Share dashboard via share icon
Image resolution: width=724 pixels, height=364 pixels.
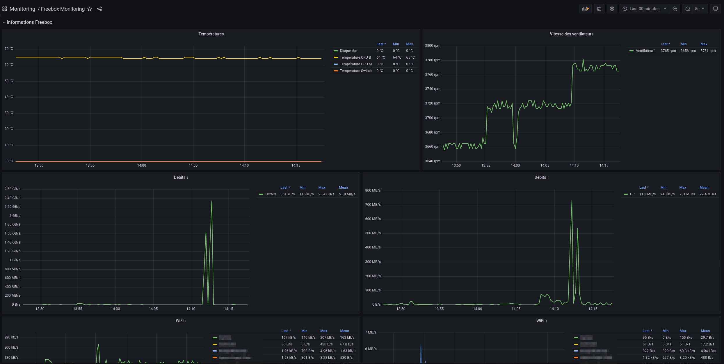point(99,9)
